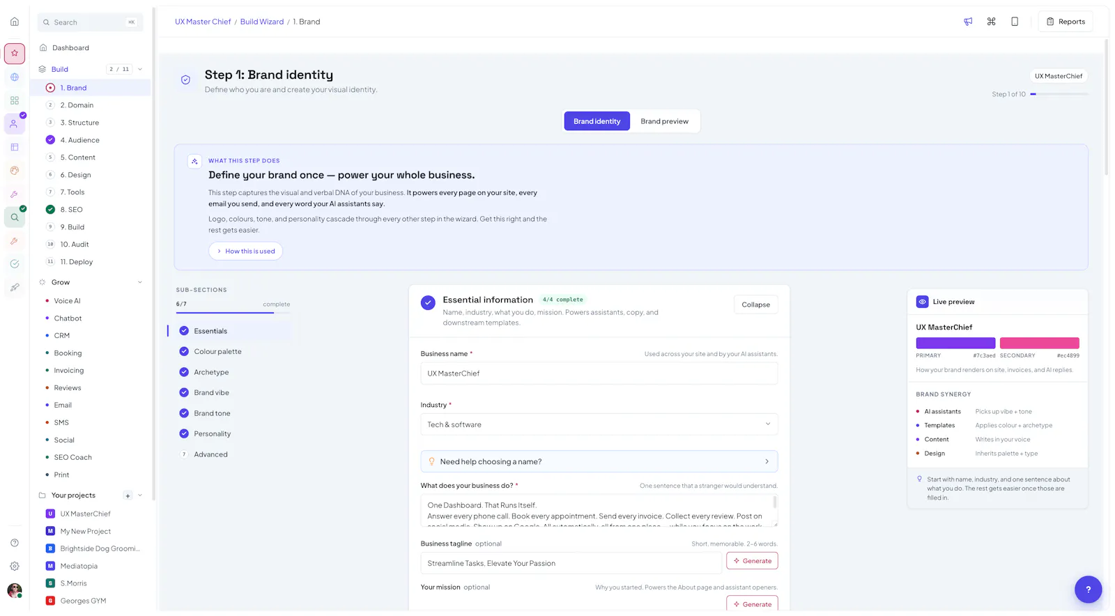Open the Industry dropdown showing Tech & software
Image resolution: width=1115 pixels, height=616 pixels.
coord(599,424)
